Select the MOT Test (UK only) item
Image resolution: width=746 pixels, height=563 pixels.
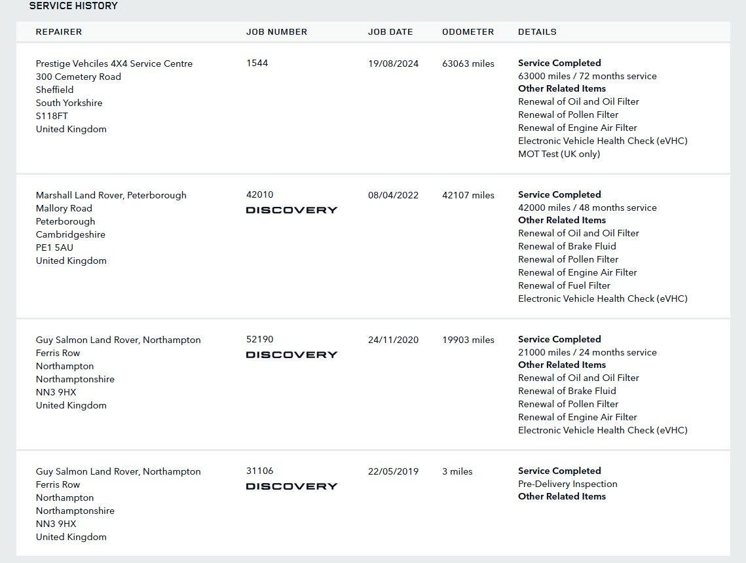(559, 154)
